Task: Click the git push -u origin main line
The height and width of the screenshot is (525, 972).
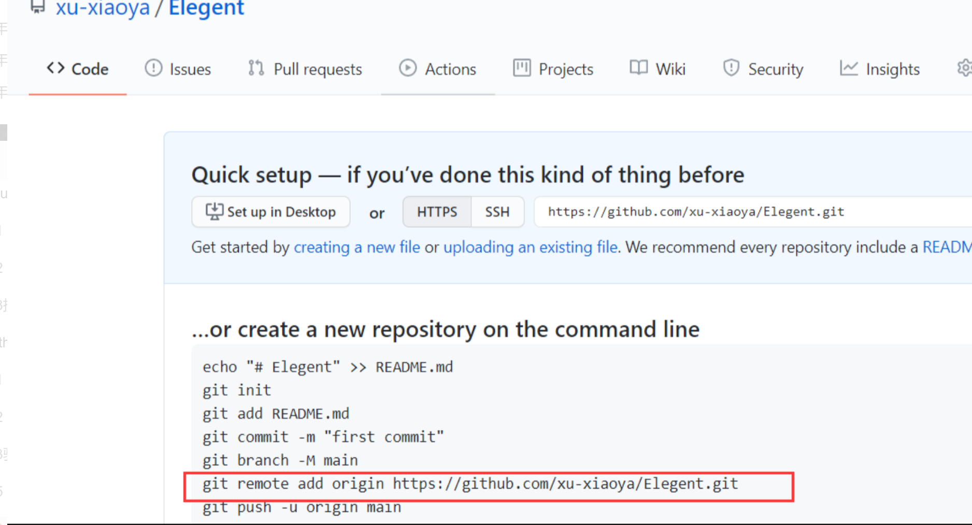Action: 302,507
